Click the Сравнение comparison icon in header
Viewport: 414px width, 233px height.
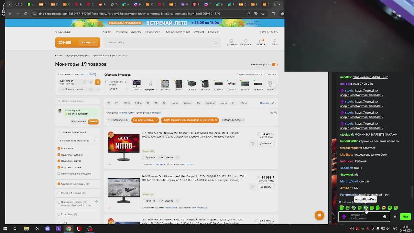(x=231, y=41)
